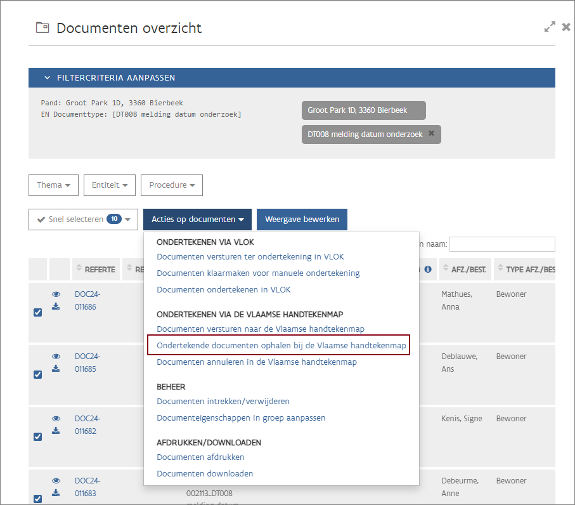Open the Snel selecteren dropdown
Screen dimensions: 575x505
pos(83,220)
